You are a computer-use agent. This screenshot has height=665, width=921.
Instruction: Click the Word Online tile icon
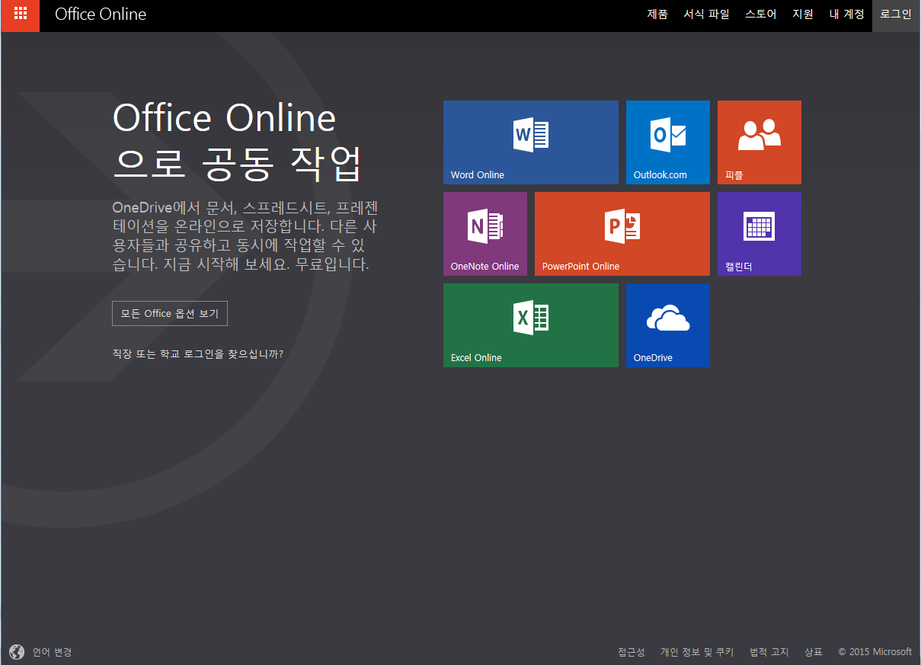[531, 135]
